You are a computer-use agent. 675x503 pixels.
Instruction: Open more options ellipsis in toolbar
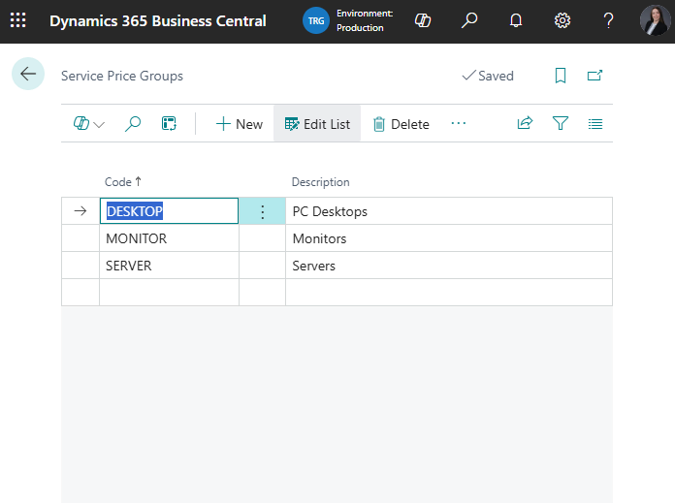click(459, 123)
